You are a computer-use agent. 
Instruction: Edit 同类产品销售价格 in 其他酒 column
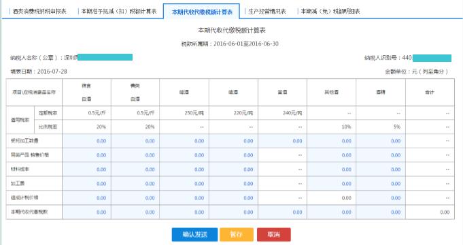point(331,155)
